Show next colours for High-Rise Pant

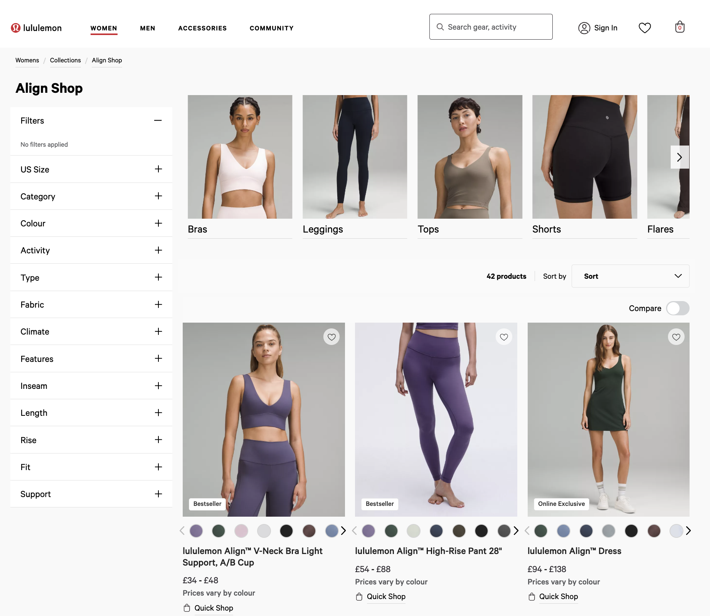click(516, 531)
